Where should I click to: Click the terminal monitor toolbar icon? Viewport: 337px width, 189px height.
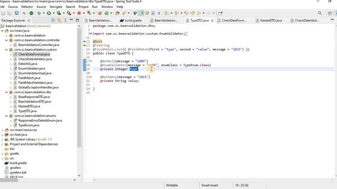16,13
